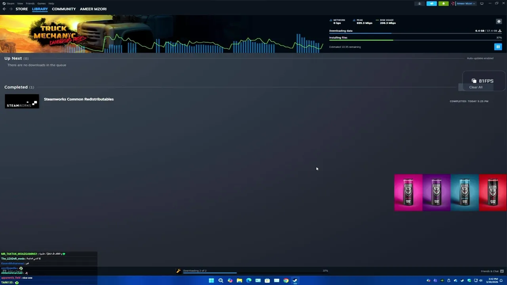
Task: Open the Help menu
Action: (x=51, y=3)
